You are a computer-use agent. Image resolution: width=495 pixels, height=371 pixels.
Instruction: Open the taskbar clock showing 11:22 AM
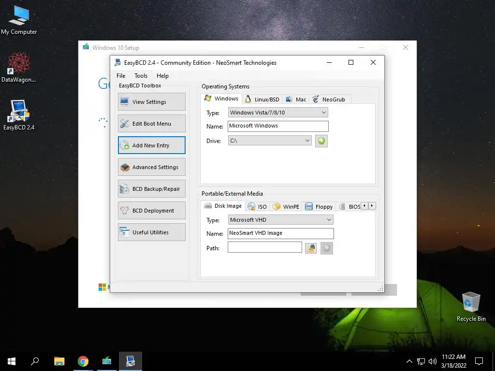tap(453, 361)
